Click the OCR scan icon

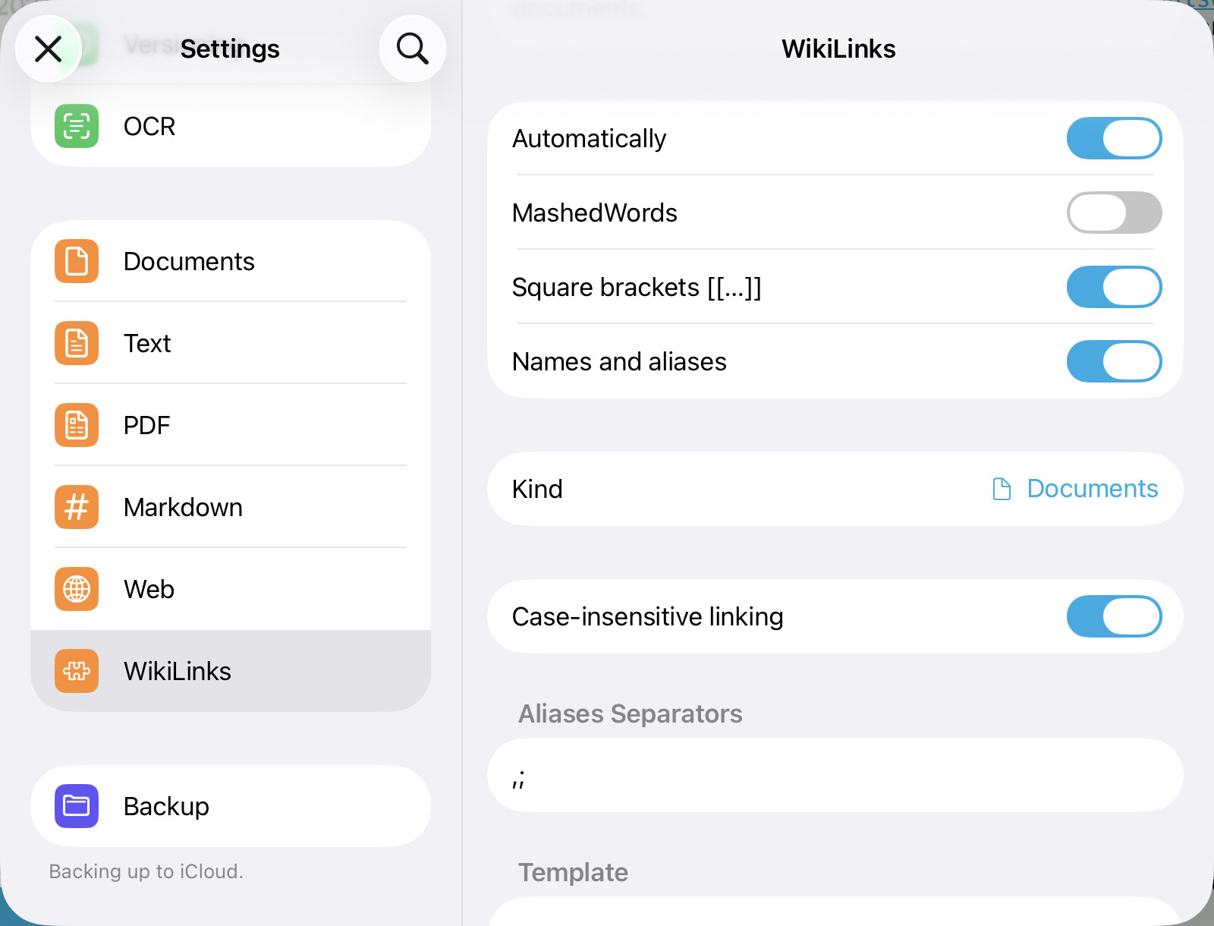[x=77, y=126]
